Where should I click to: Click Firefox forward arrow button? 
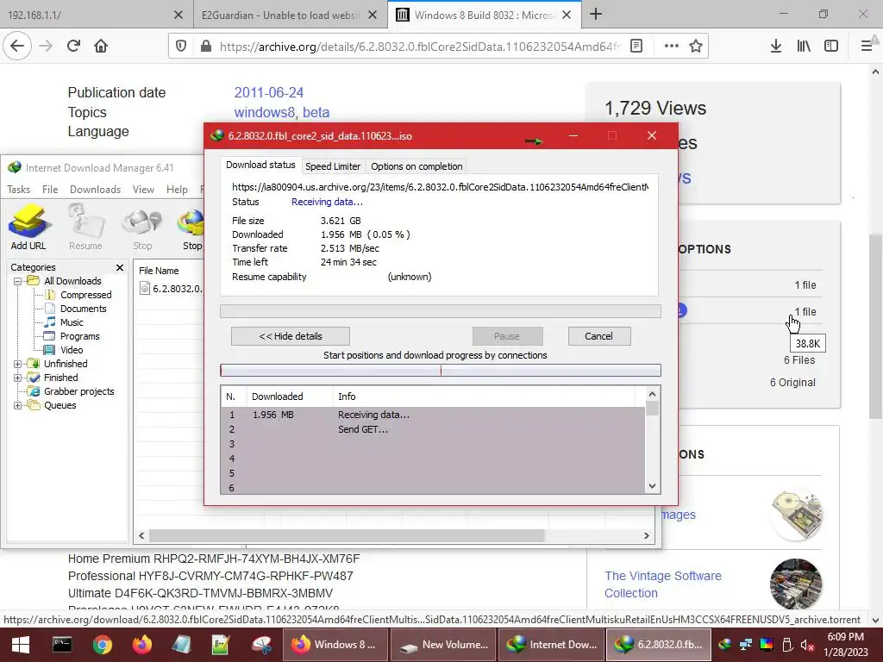46,47
